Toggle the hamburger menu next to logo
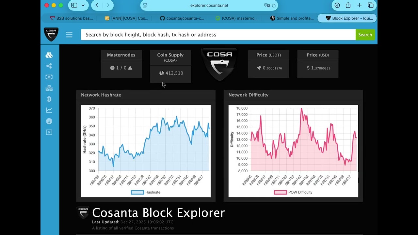Image resolution: width=418 pixels, height=235 pixels. (x=69, y=35)
